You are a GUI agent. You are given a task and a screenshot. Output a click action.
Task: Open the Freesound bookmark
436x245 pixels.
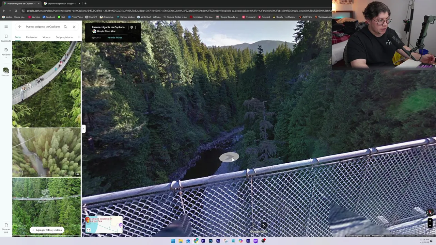(x=249, y=17)
